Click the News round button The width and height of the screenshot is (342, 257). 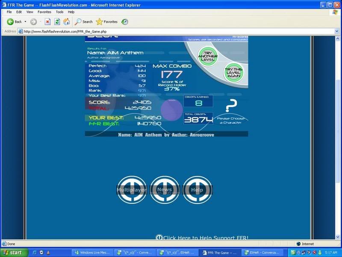coord(165,190)
